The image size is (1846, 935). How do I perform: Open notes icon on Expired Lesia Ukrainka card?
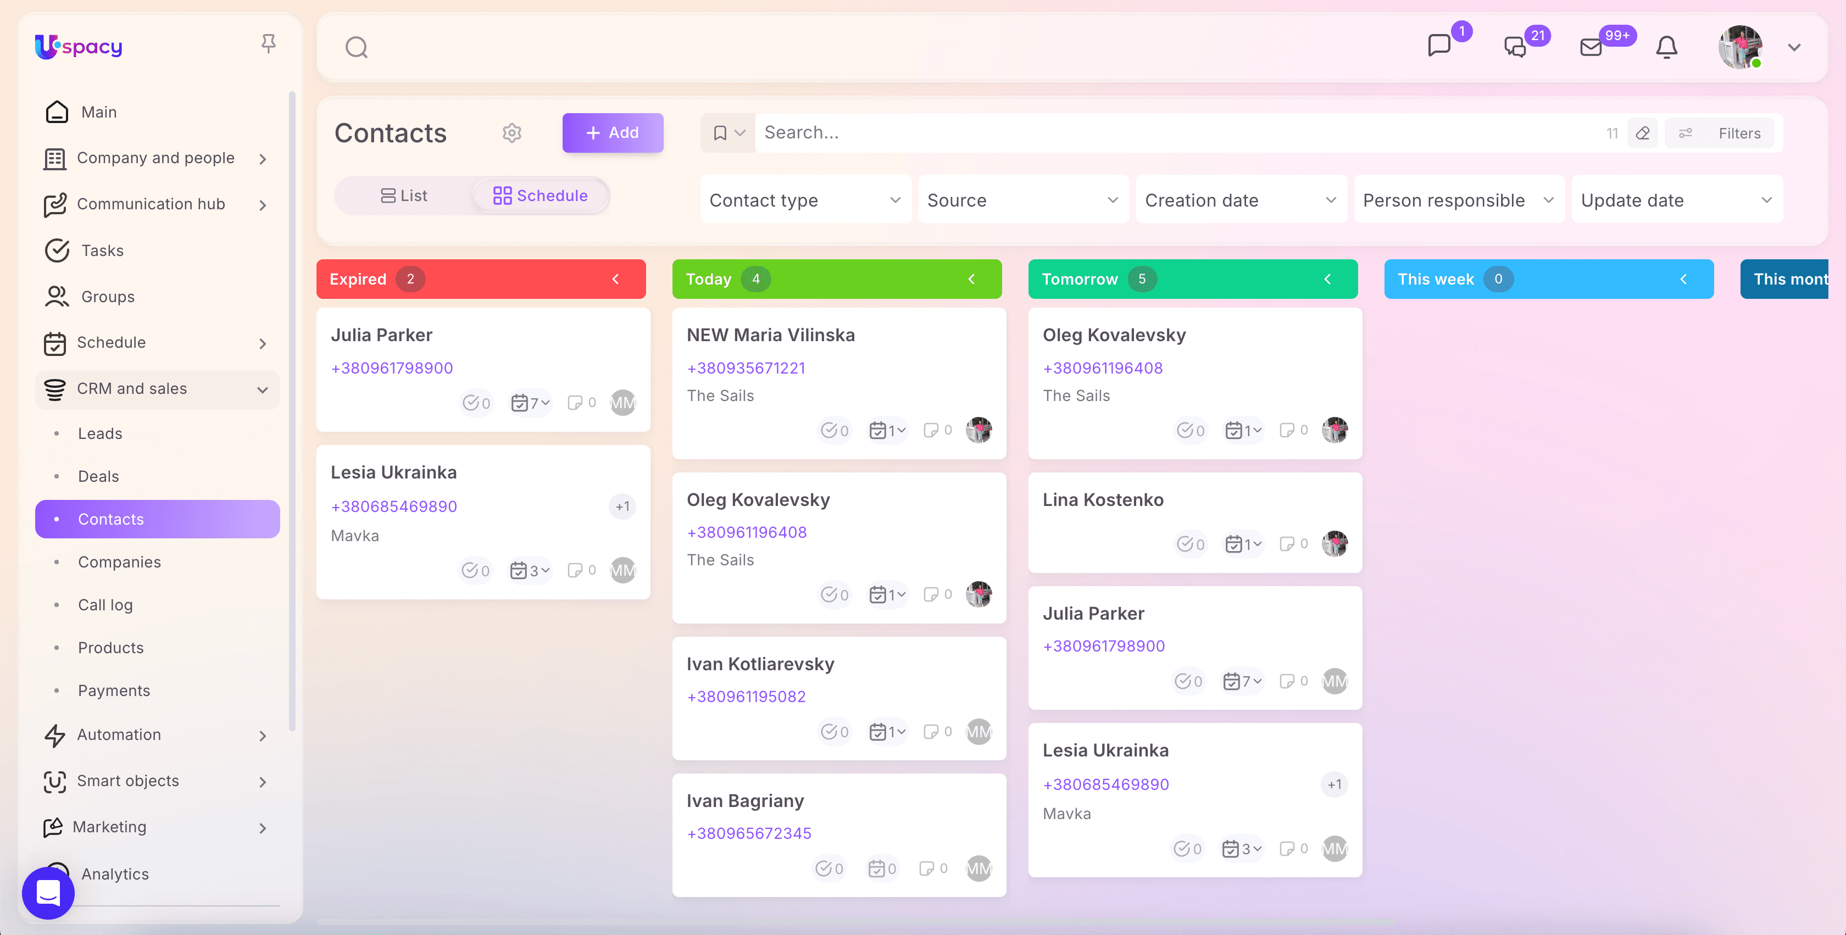(581, 570)
